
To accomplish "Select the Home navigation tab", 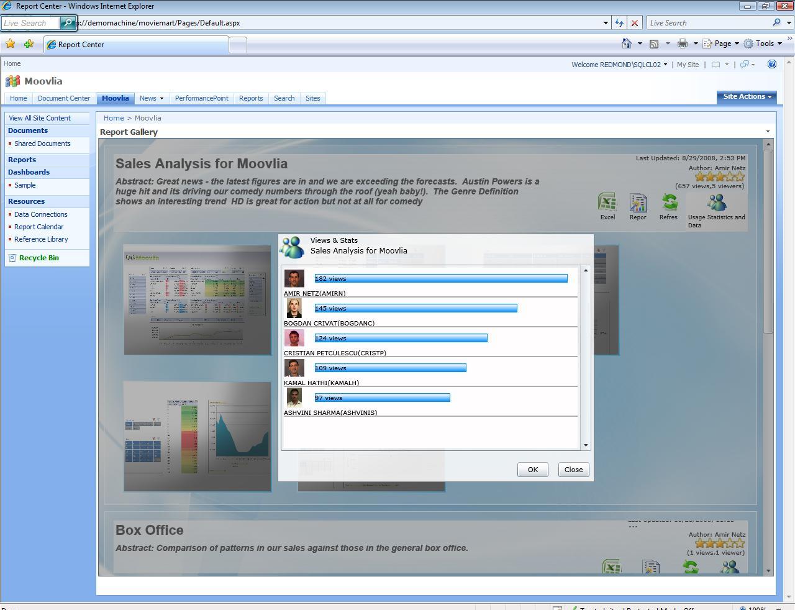I will coord(18,98).
